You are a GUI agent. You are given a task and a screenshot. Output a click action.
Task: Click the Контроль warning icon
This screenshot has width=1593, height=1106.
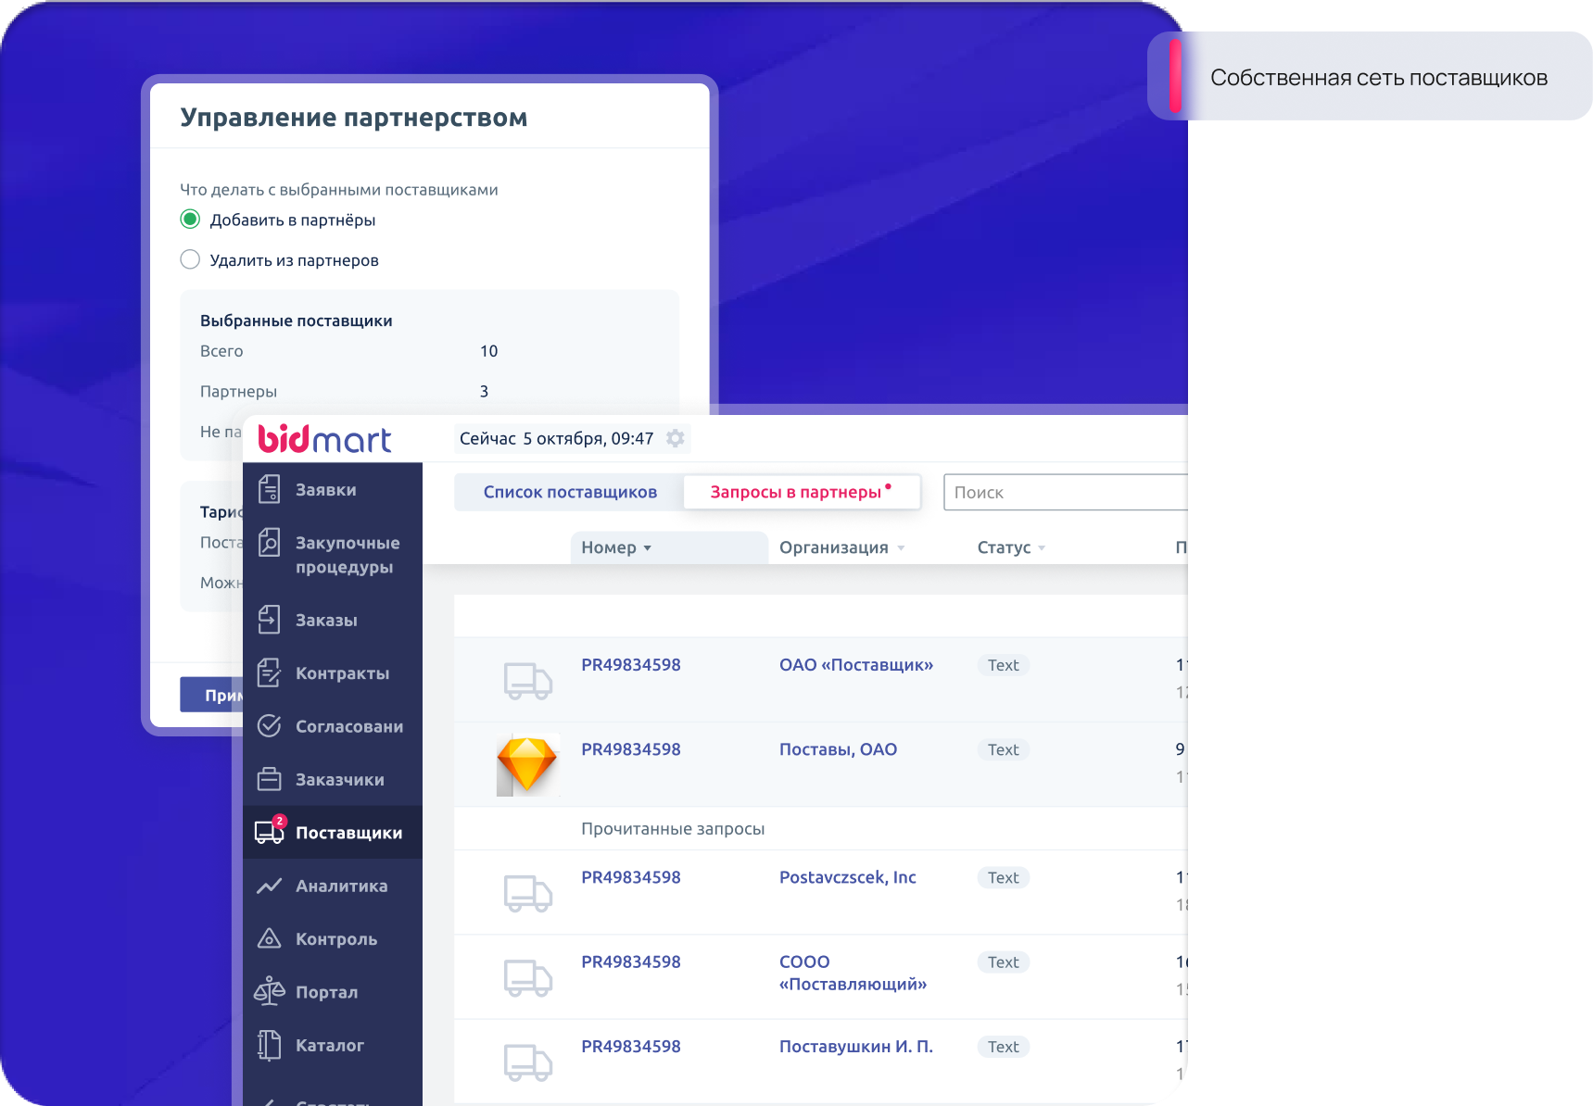point(269,938)
